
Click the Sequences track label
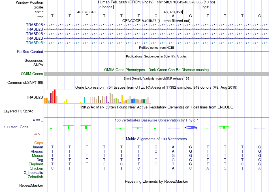click(x=34, y=60)
